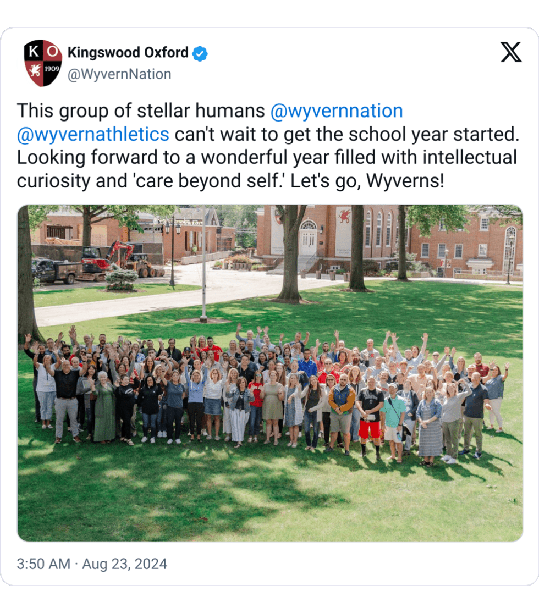Click the 3:50 AM timestamp
Screen dimensions: 539x613
(x=43, y=564)
